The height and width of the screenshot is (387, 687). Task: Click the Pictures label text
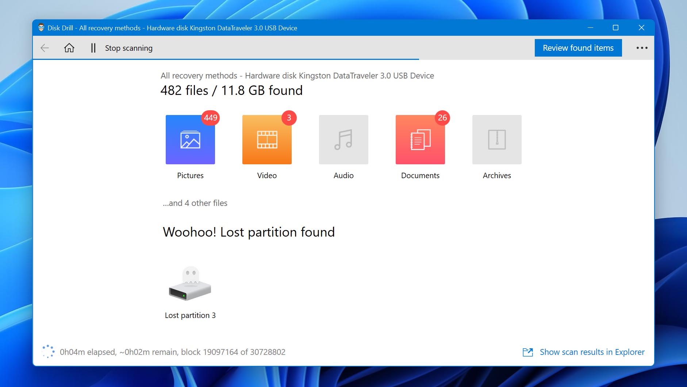pyautogui.click(x=190, y=176)
